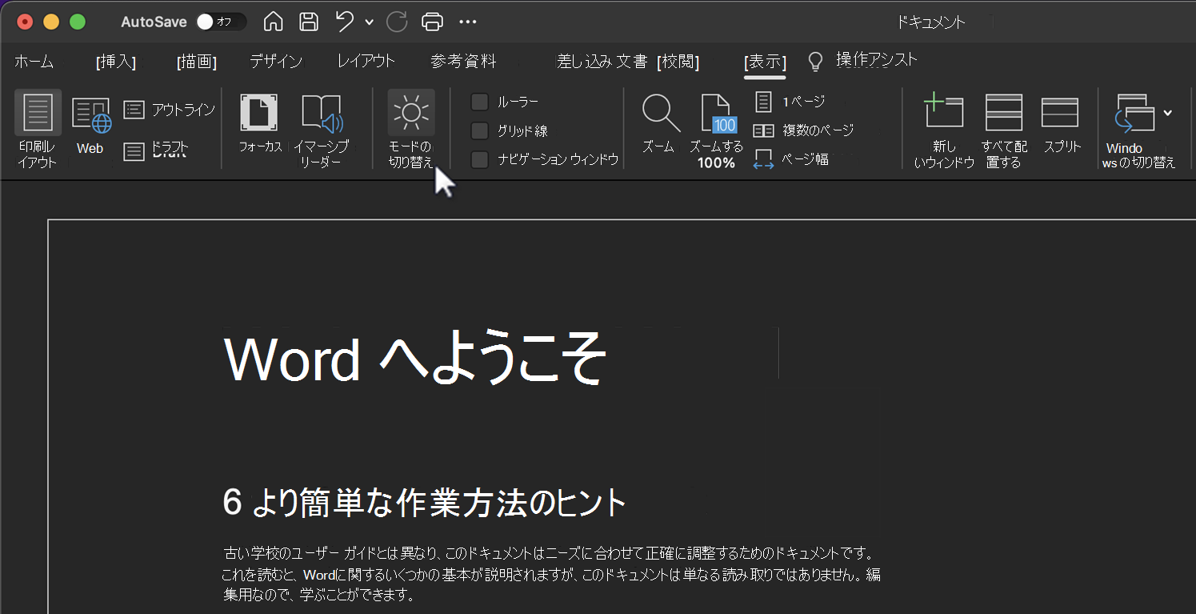Expand the Undo history dropdown arrow

coord(369,22)
